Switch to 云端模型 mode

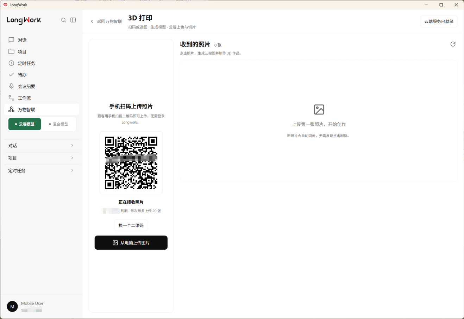[x=25, y=124]
